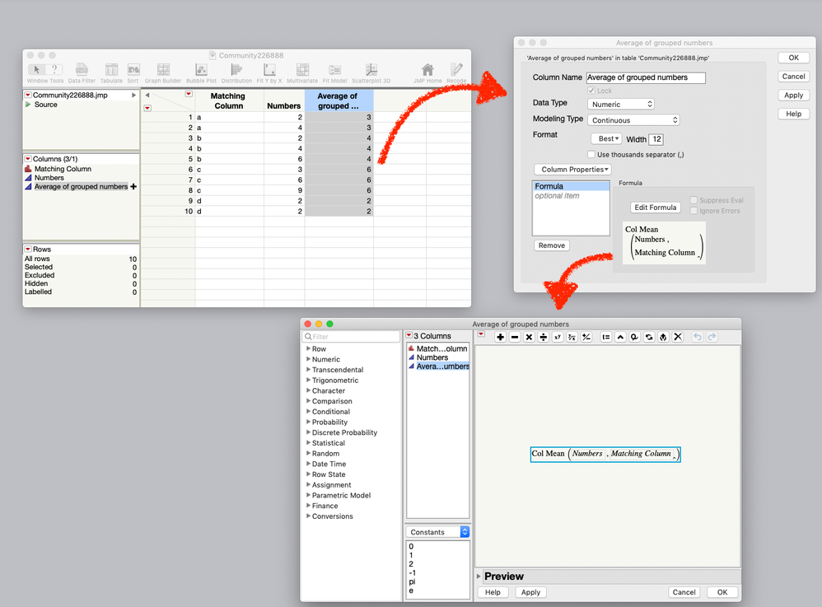Open Graph Builder from the toolbar
Image resolution: width=822 pixels, height=607 pixels.
pos(163,72)
